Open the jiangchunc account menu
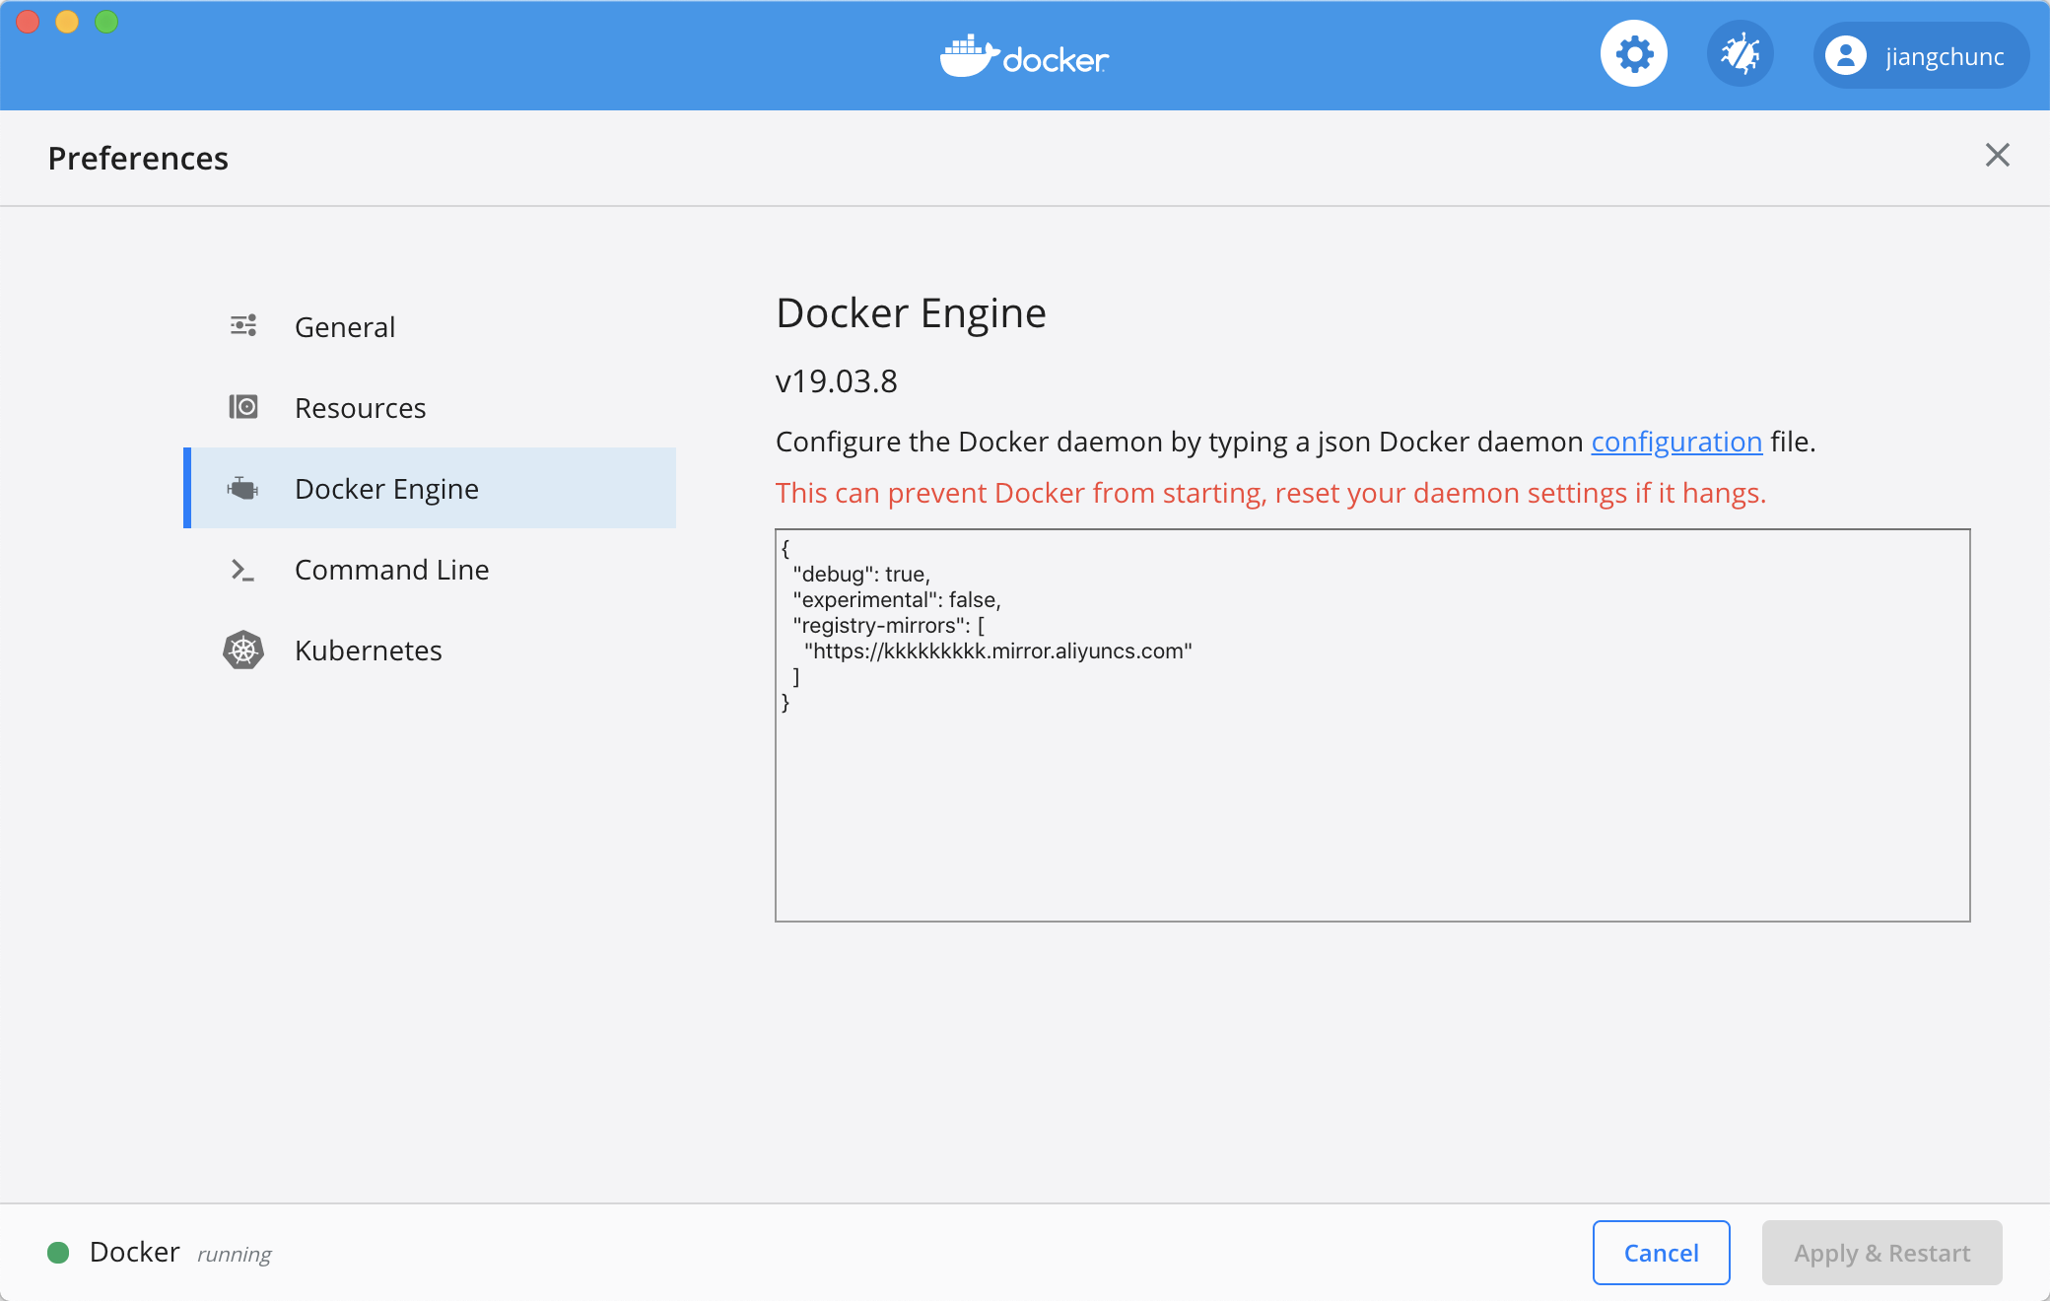 [x=1944, y=56]
